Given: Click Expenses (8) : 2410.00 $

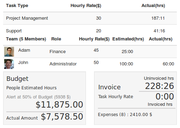Looking at the screenshot, I should [125, 115].
